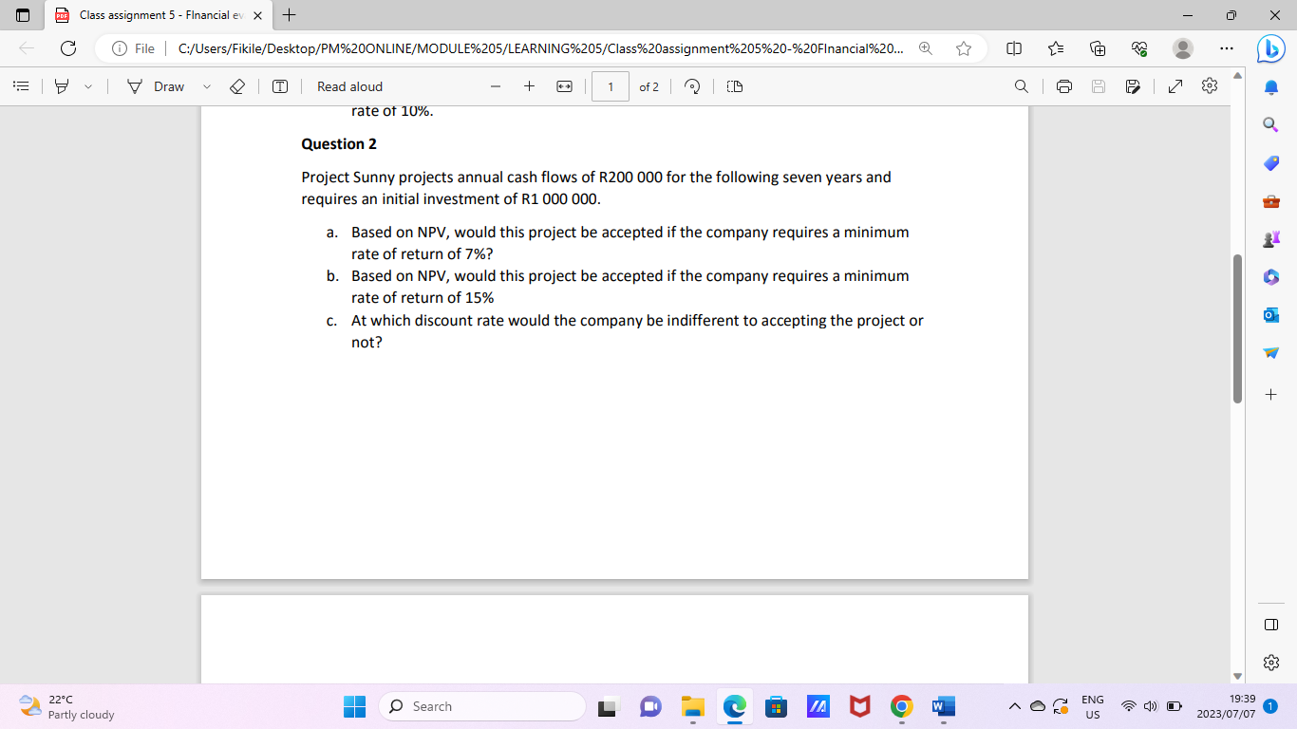Search within the PDF document
The width and height of the screenshot is (1297, 729).
tap(1022, 86)
